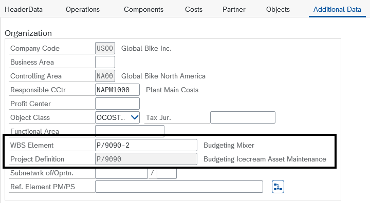Click the Functional Area input field
The image size is (370, 203).
[x=129, y=131]
